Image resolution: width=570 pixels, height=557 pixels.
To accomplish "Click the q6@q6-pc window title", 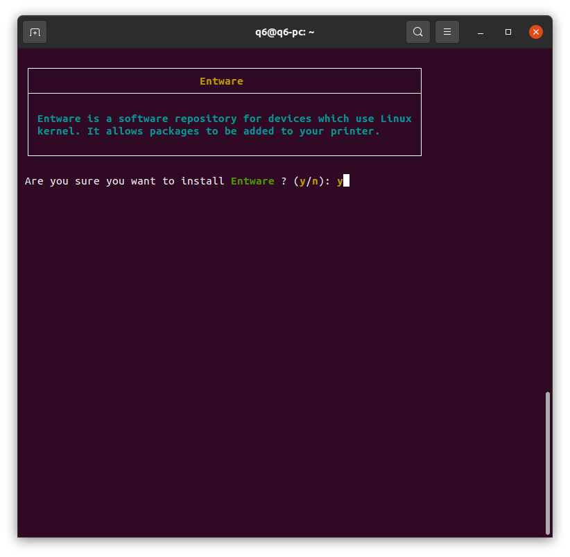I will pyautogui.click(x=284, y=32).
